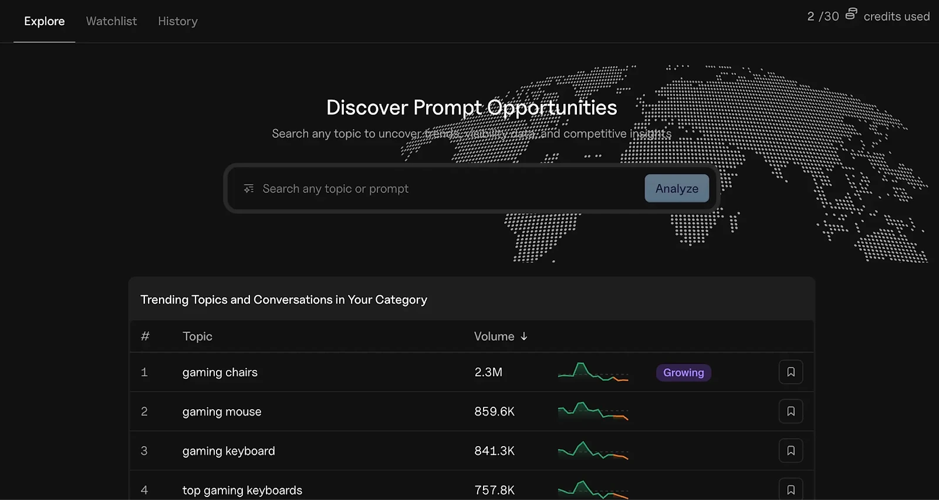Click the search filter icon in the search box
Image resolution: width=939 pixels, height=500 pixels.
(249, 189)
